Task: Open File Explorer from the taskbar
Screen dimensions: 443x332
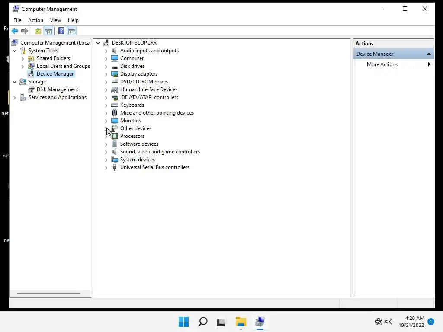Action: 241,322
